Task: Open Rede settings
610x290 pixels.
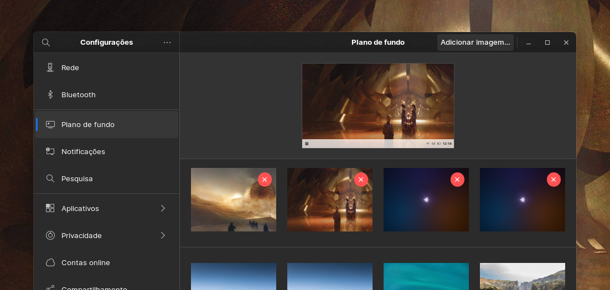Action: (x=107, y=67)
